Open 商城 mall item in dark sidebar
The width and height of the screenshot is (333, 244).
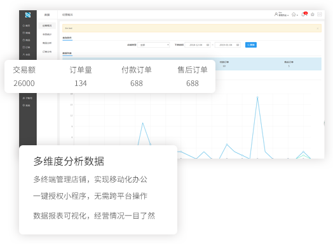(x=26, y=32)
